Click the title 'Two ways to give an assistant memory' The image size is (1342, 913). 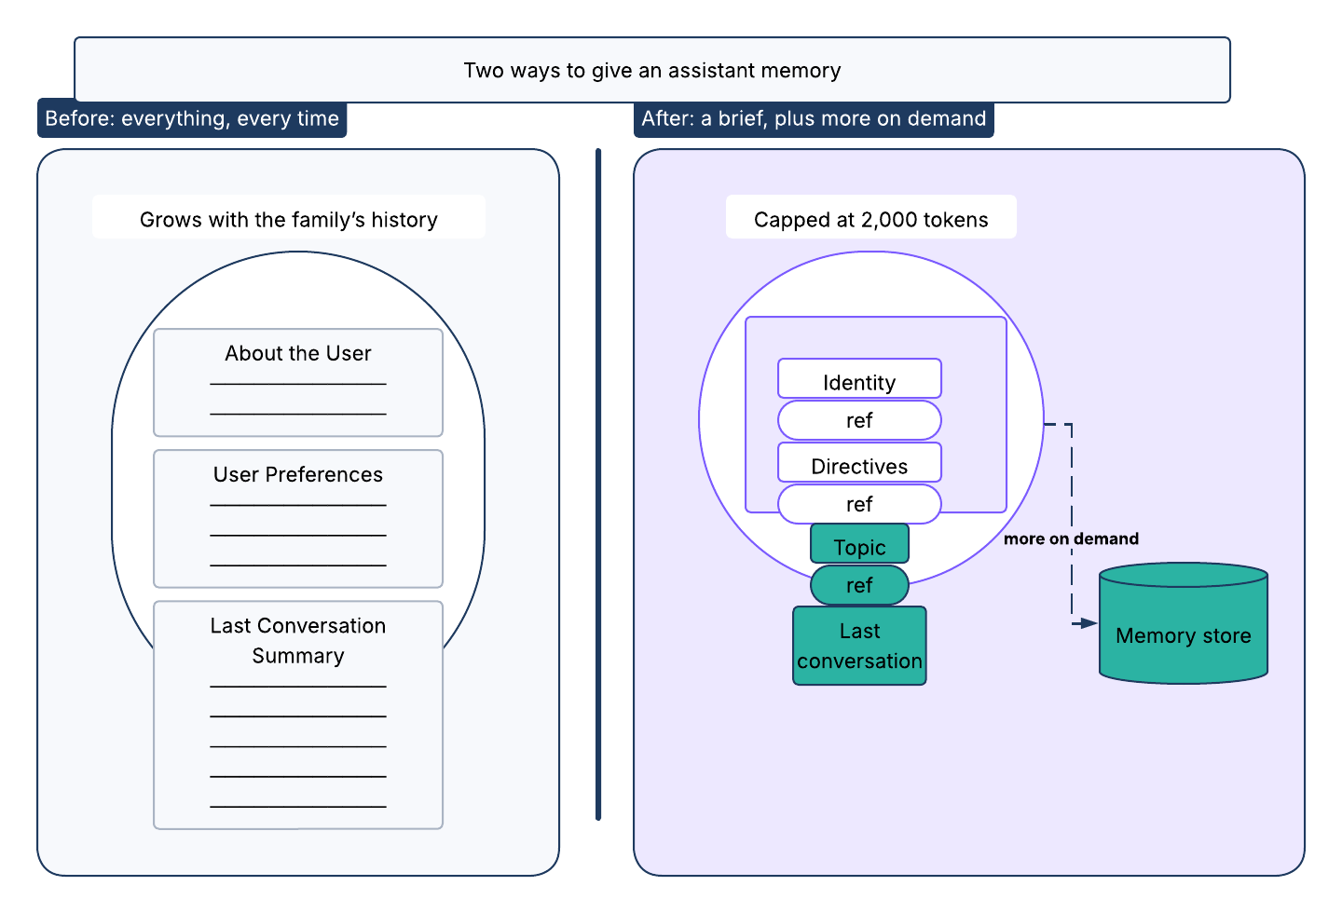652,70
